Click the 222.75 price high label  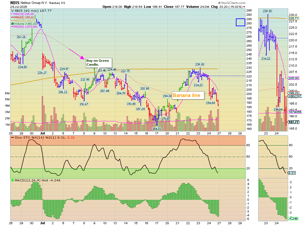point(125,71)
